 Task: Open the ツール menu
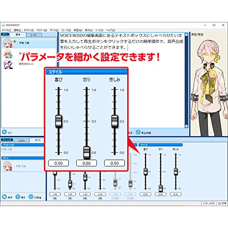pyautogui.click(x=99, y=30)
